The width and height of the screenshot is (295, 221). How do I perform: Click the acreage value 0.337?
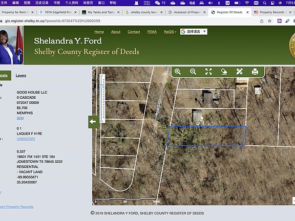[21, 151]
